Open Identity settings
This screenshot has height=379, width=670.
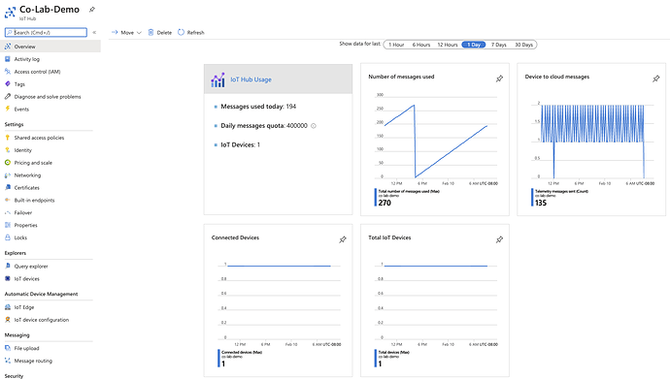coord(22,150)
